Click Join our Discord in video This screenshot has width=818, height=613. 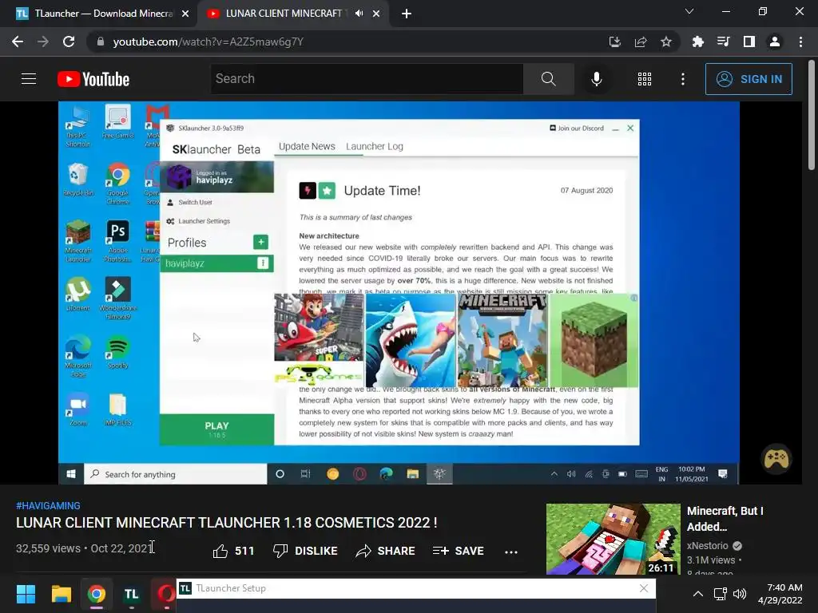577,129
